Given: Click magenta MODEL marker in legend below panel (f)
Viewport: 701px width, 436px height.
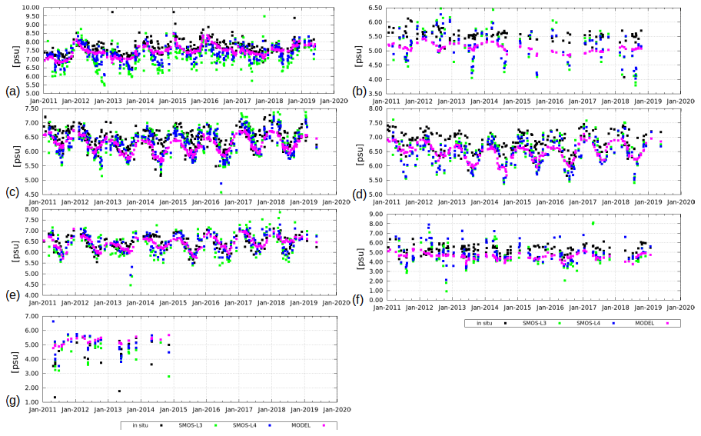Looking at the screenshot, I should [x=668, y=324].
